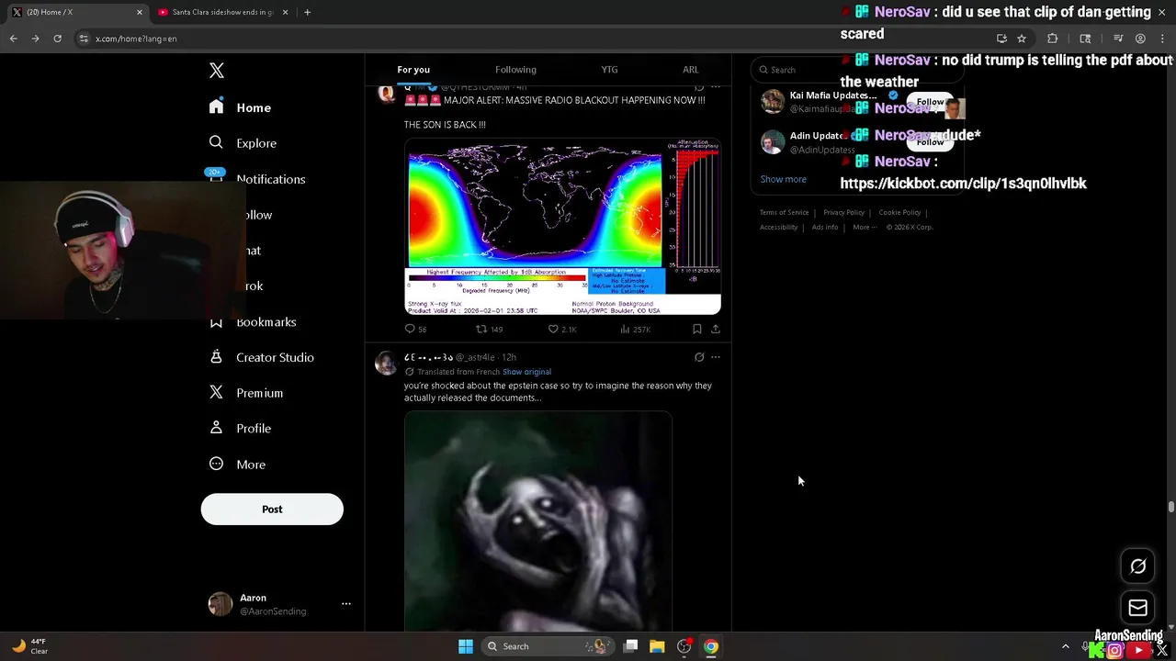Viewport: 1176px width, 661px height.
Task: Open Aaron's account profile at bottom left
Action: point(272,603)
